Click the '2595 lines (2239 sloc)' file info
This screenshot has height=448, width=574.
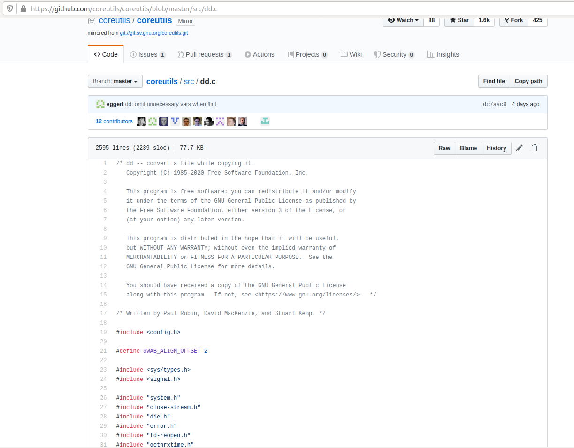[x=132, y=148]
